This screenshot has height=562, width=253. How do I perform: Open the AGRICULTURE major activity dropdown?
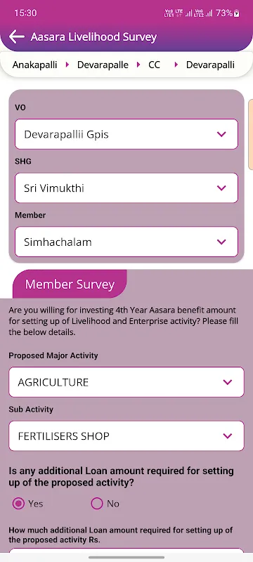click(126, 382)
